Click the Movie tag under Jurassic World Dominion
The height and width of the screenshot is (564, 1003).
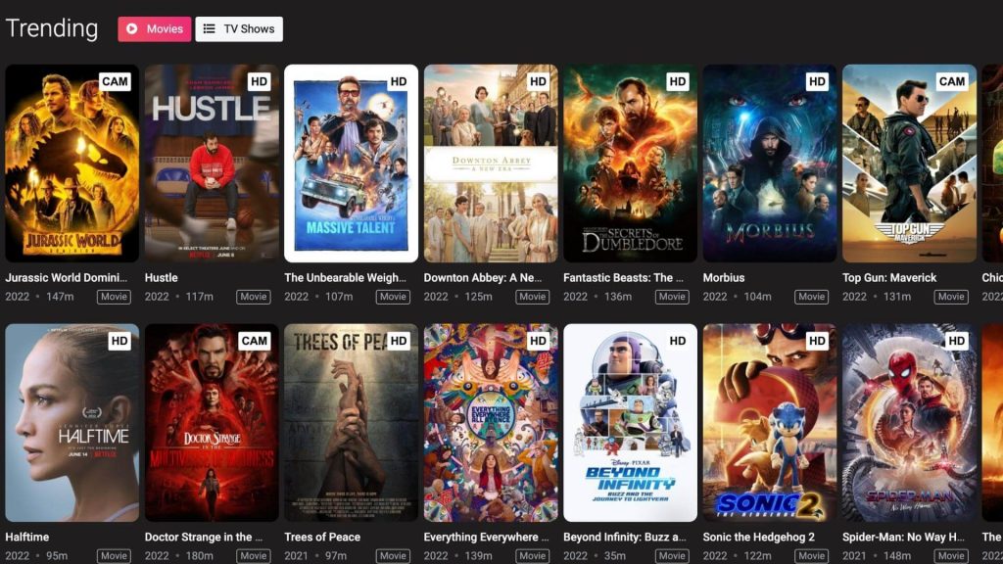coord(114,297)
